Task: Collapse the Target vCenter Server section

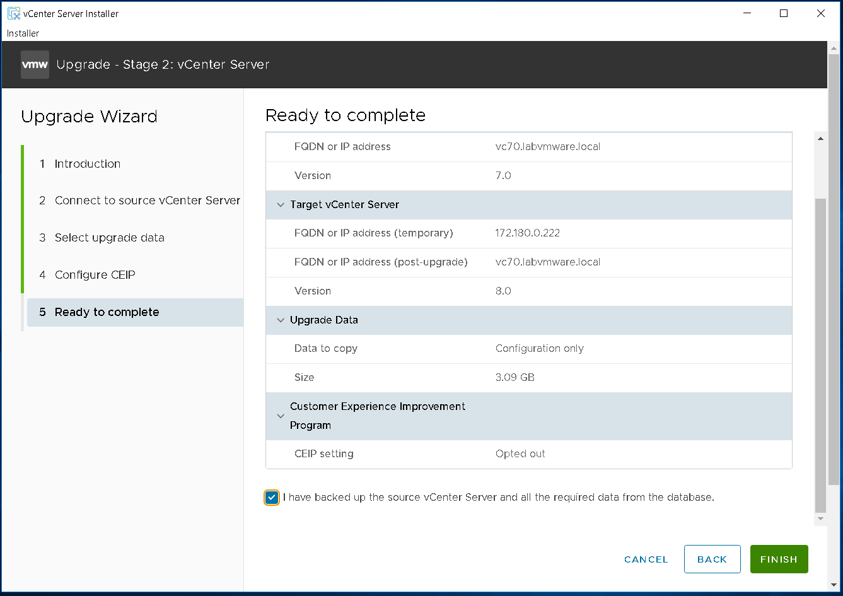Action: 281,205
